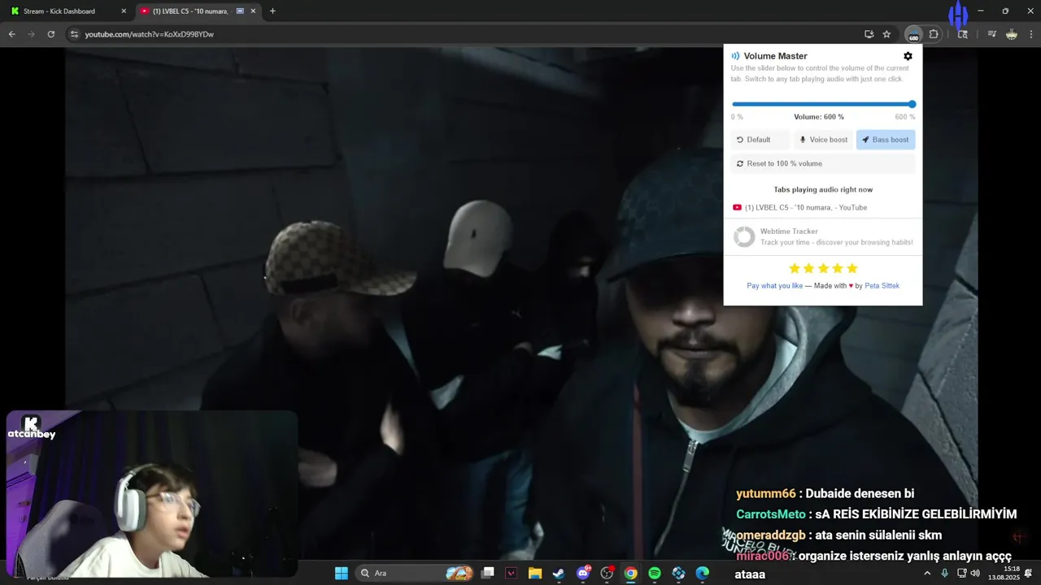View site information icon beside the URL
This screenshot has height=585, width=1041.
tap(74, 34)
